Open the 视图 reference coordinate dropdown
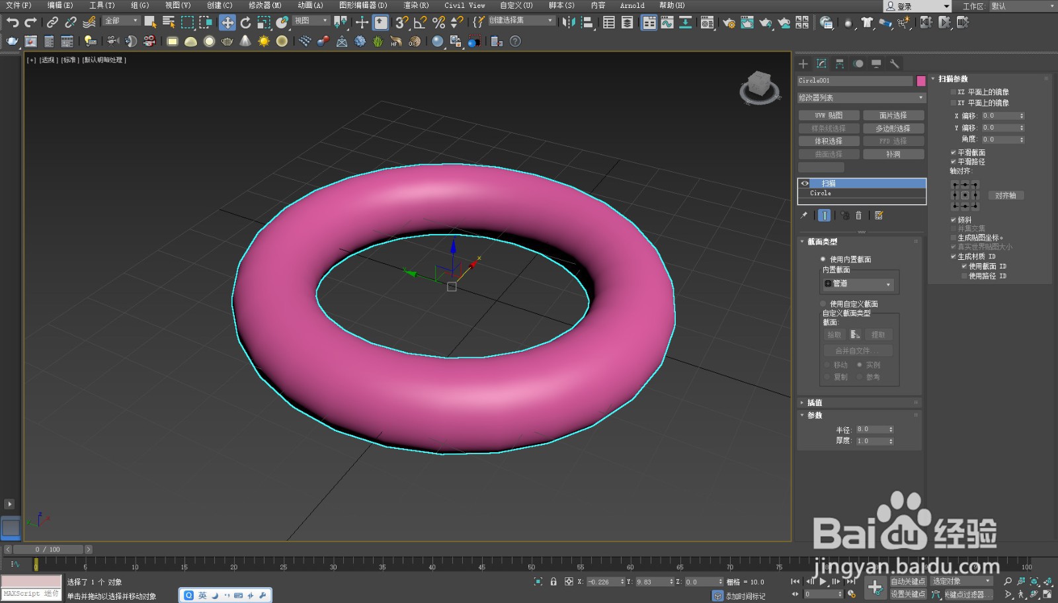This screenshot has height=603, width=1058. tap(311, 20)
